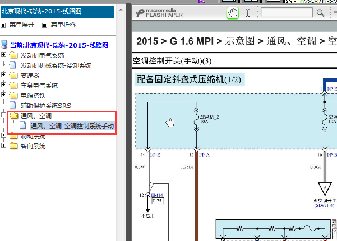
Task: Select 转向系统 tree item
Action: click(x=33, y=147)
